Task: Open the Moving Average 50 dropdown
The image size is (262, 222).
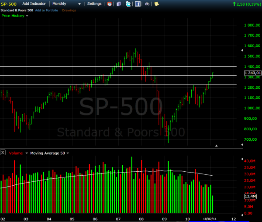Action: click(x=49, y=153)
